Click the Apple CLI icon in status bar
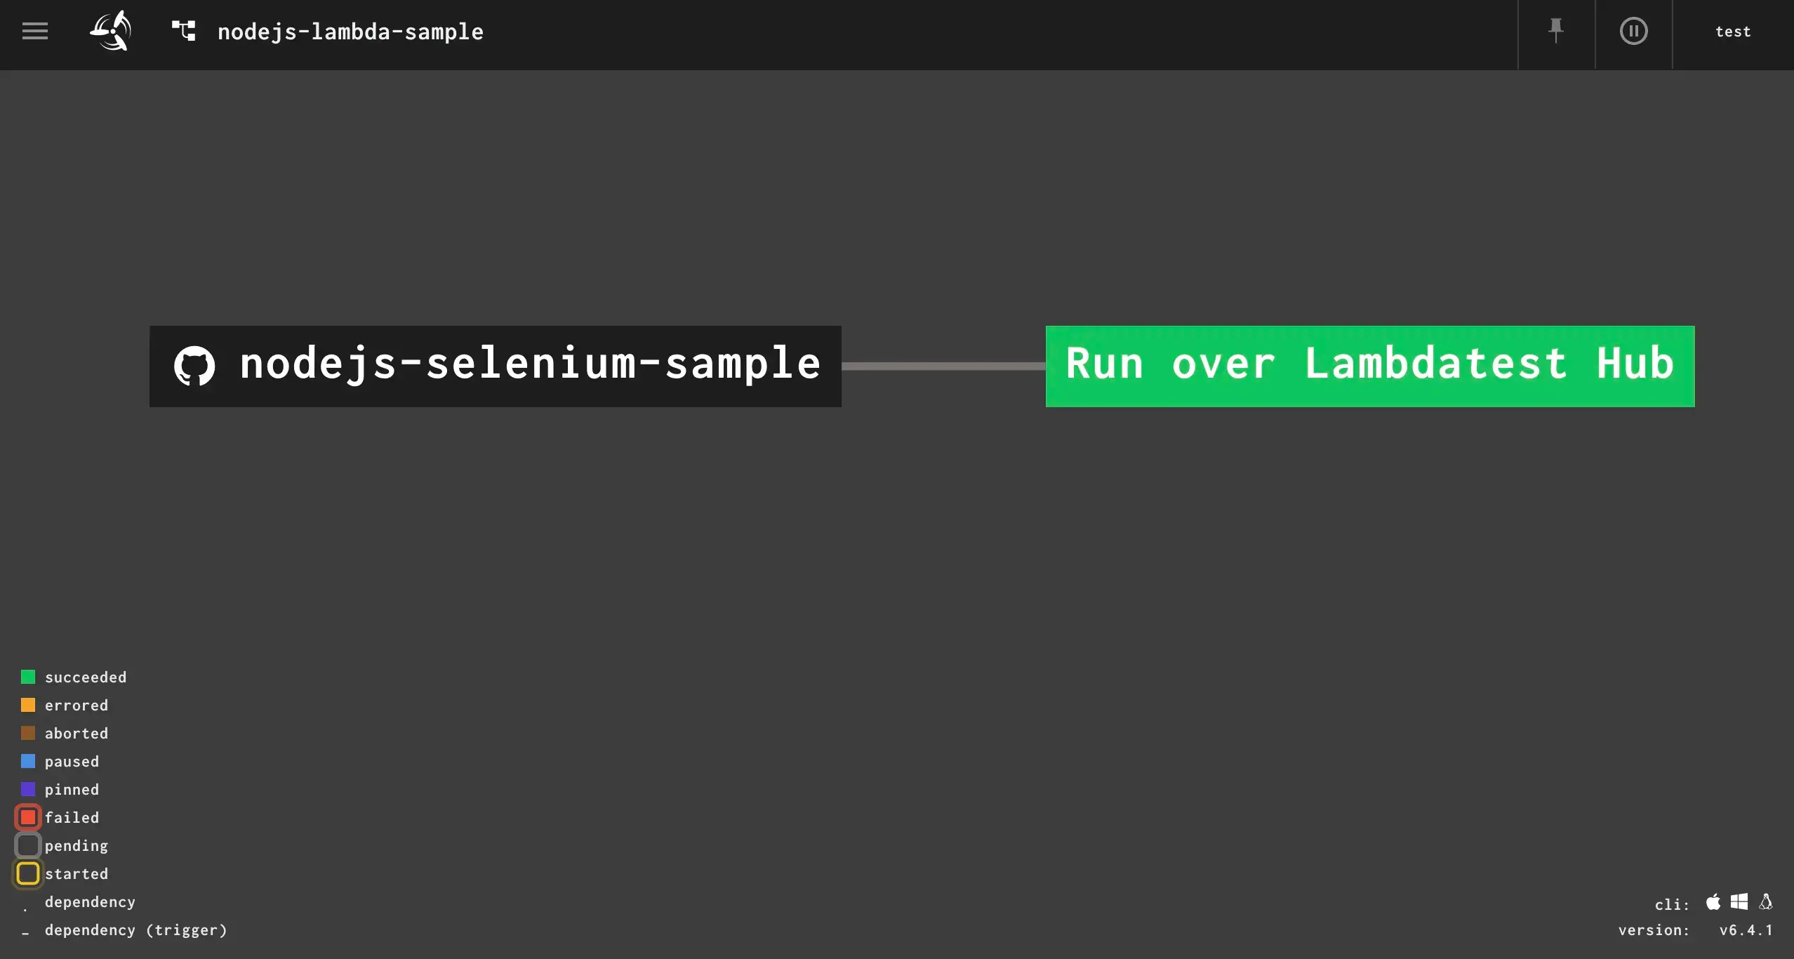The width and height of the screenshot is (1794, 959). (1713, 902)
